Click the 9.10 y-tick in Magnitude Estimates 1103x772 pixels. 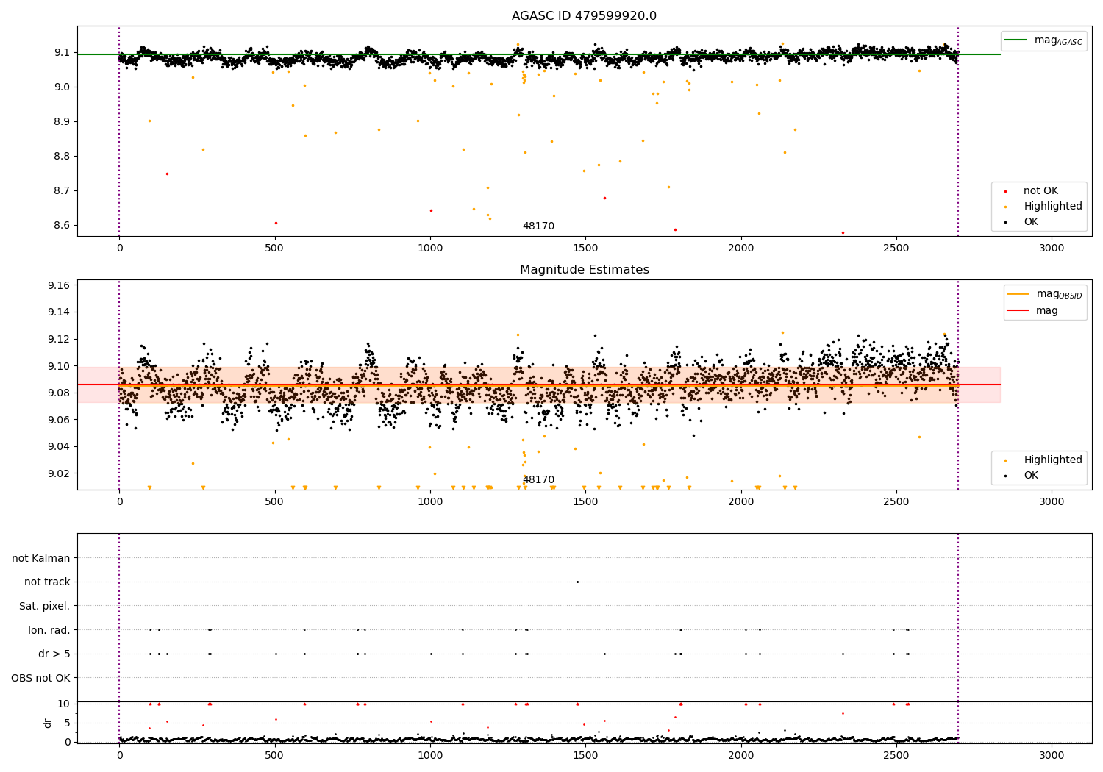click(59, 366)
